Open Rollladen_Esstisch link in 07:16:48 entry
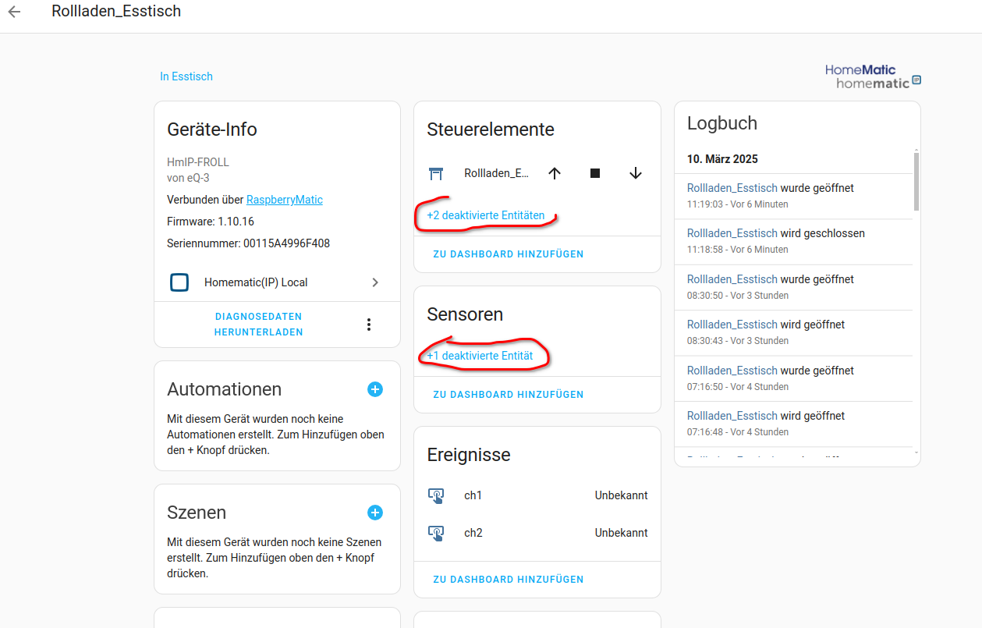982x628 pixels. pyautogui.click(x=732, y=416)
